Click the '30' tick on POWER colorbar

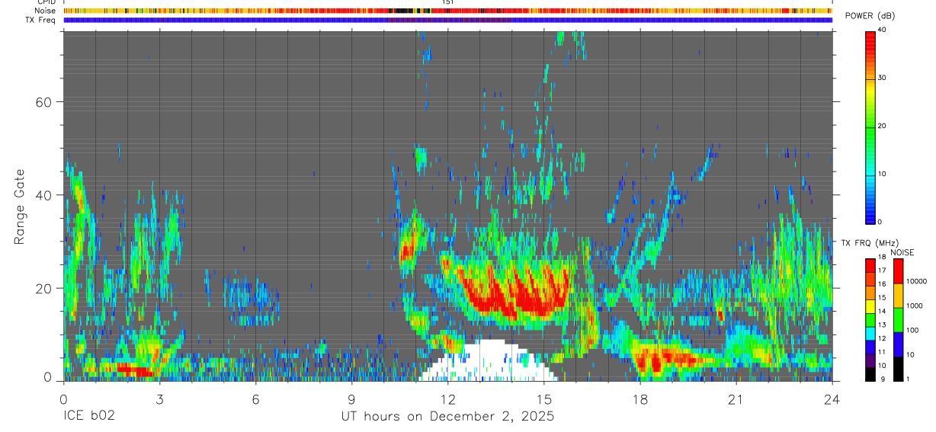click(x=883, y=78)
